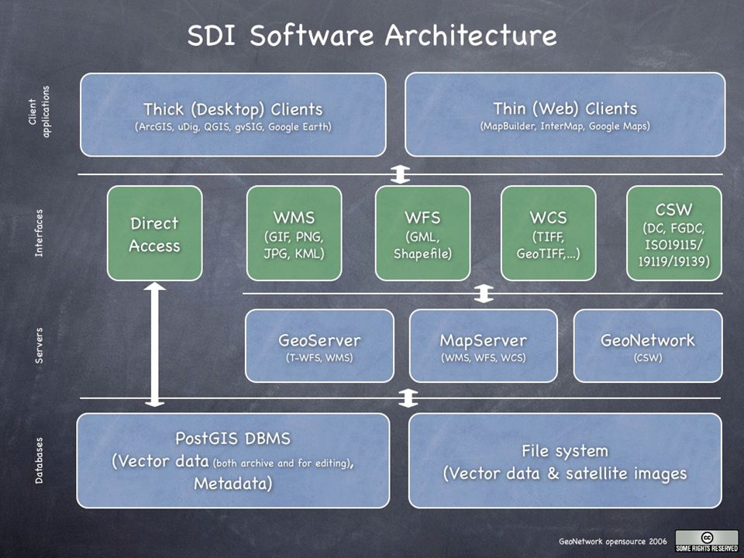Select the Client applications row label
The image size is (744, 558).
[x=39, y=112]
